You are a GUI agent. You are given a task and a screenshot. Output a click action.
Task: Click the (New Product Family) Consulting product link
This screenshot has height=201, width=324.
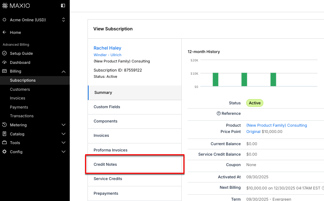[x=277, y=125]
